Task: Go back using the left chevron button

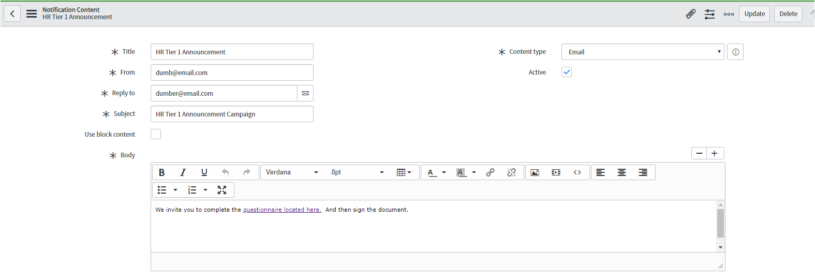Action: click(12, 14)
